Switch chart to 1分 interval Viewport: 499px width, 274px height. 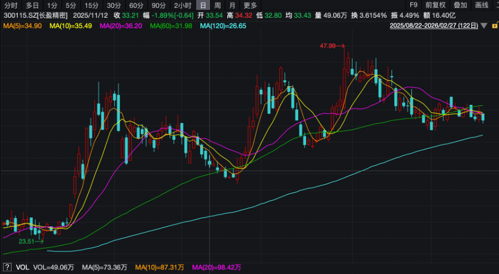(52, 5)
